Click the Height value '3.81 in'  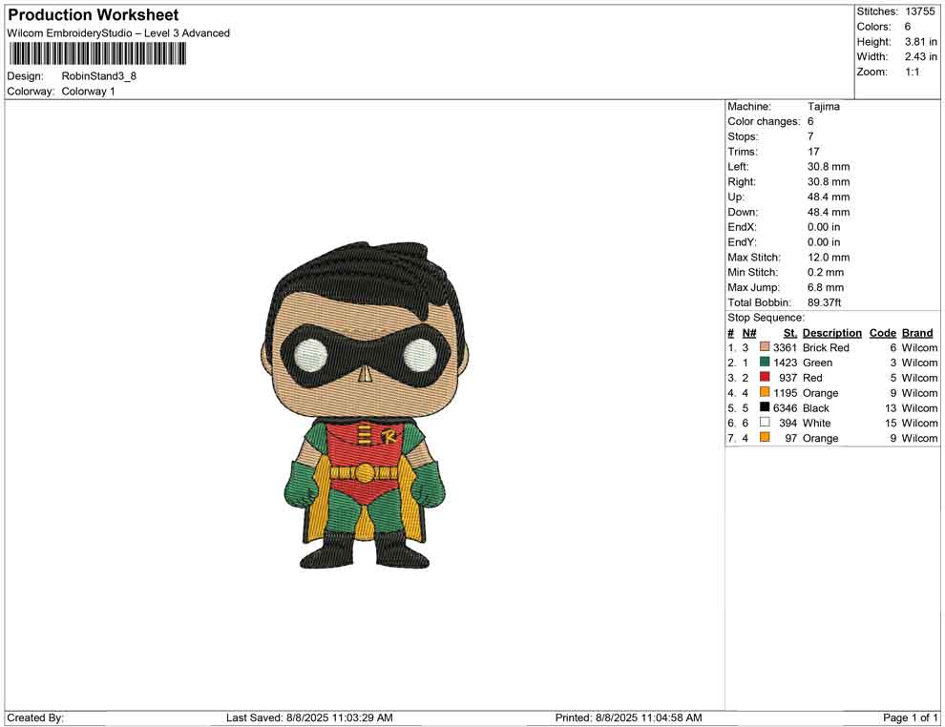(921, 42)
